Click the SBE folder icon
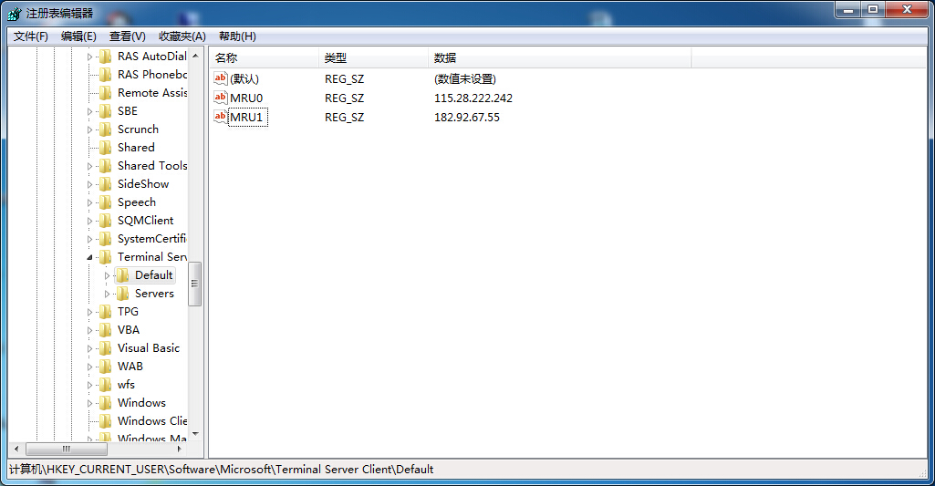Image resolution: width=935 pixels, height=486 pixels. [106, 111]
